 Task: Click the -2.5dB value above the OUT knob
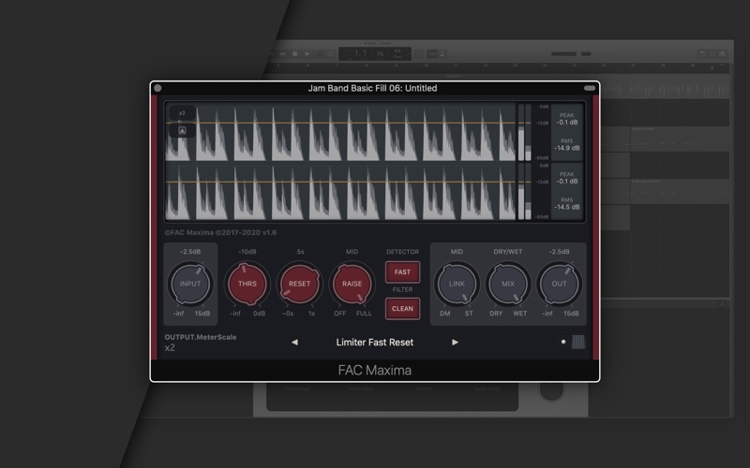point(559,252)
